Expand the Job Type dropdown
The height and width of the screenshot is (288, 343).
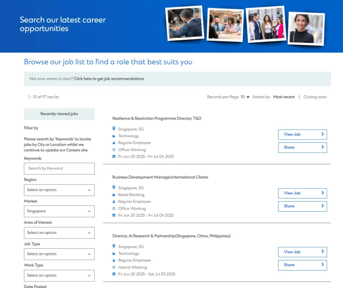click(x=59, y=254)
